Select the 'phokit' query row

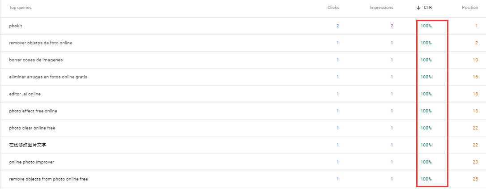16,26
